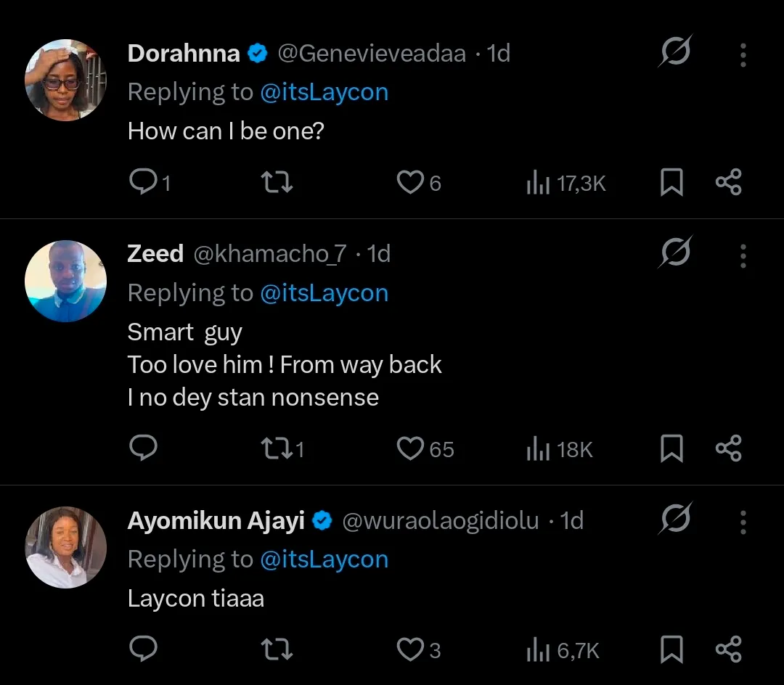Open more options on Ayomikun Ajayi's tweet

743,521
